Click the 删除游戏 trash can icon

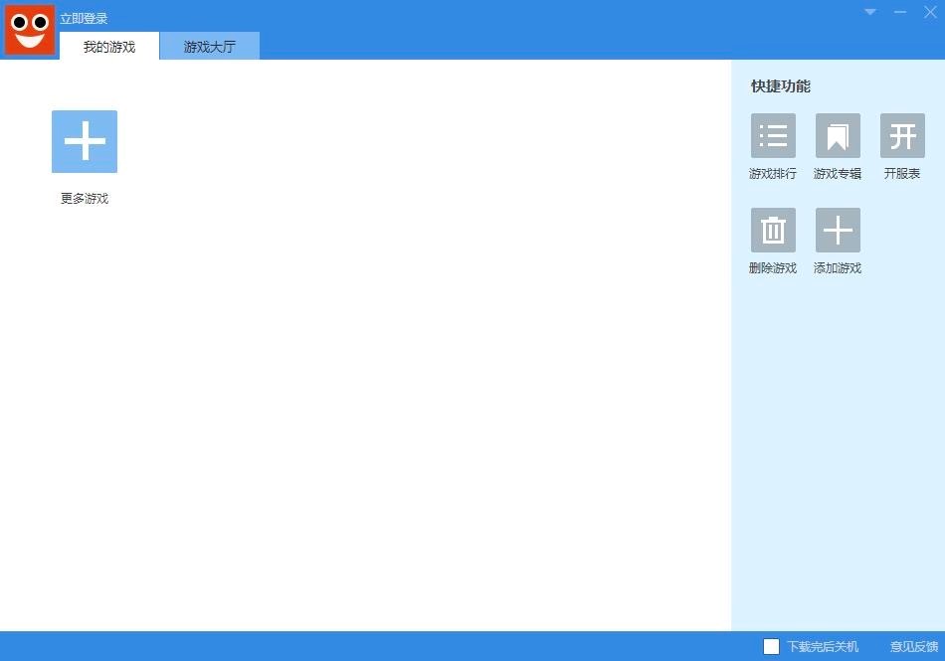pyautogui.click(x=773, y=230)
